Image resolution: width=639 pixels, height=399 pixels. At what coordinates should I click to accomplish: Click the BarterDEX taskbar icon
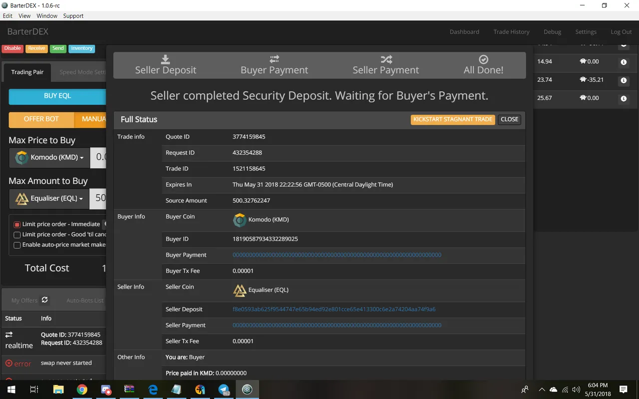(x=247, y=390)
